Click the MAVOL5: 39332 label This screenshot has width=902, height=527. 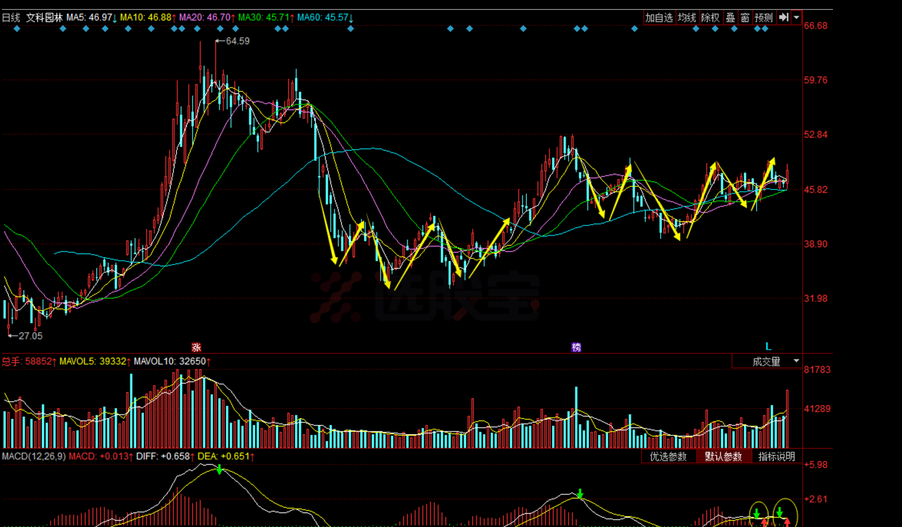pos(95,361)
